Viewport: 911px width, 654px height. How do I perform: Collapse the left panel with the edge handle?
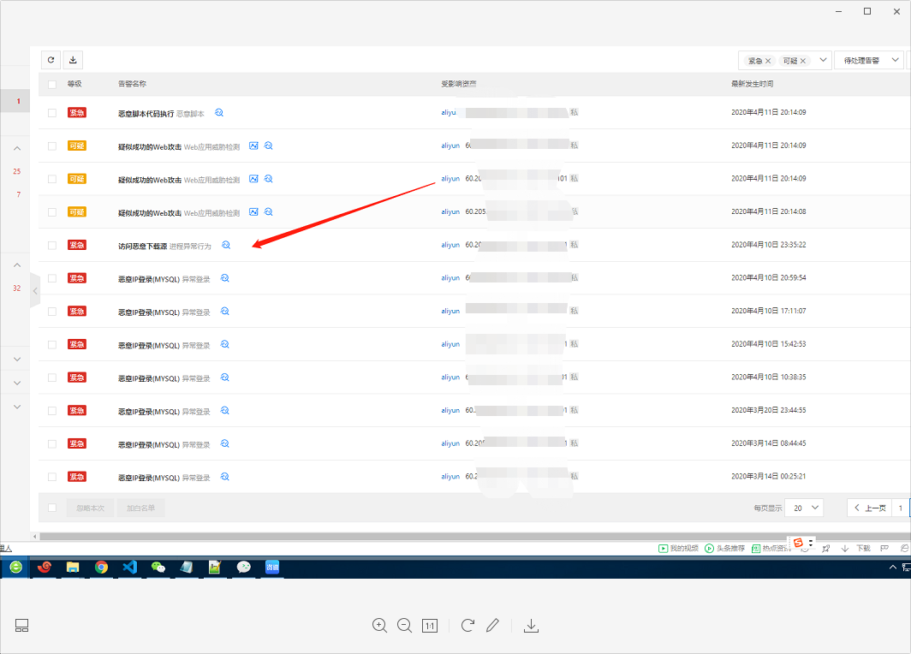35,290
